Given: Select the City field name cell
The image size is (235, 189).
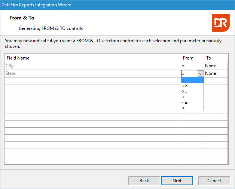Looking at the screenshot, I should click(x=93, y=66).
